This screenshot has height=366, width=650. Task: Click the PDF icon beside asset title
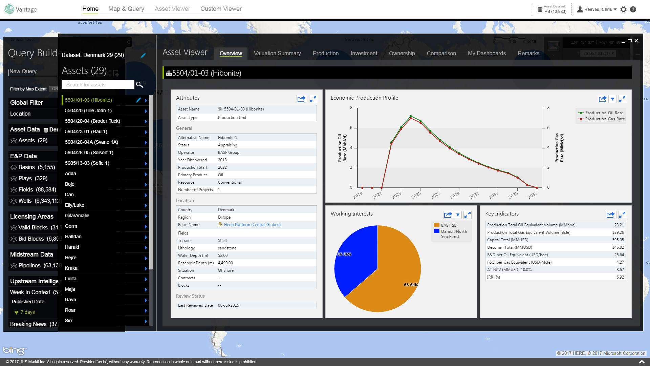pyautogui.click(x=169, y=73)
